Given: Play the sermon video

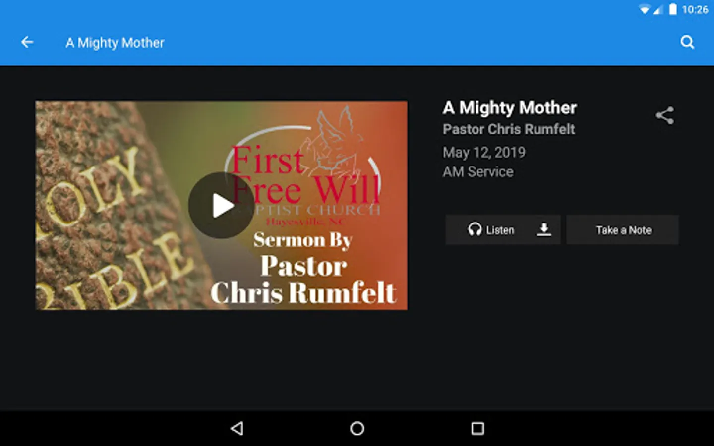Looking at the screenshot, I should (221, 205).
